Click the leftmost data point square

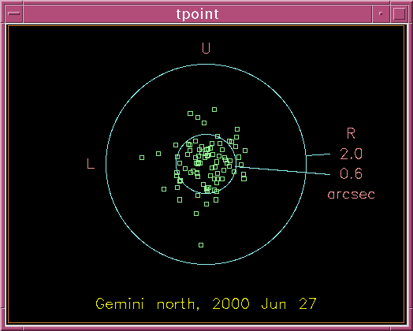coord(142,158)
